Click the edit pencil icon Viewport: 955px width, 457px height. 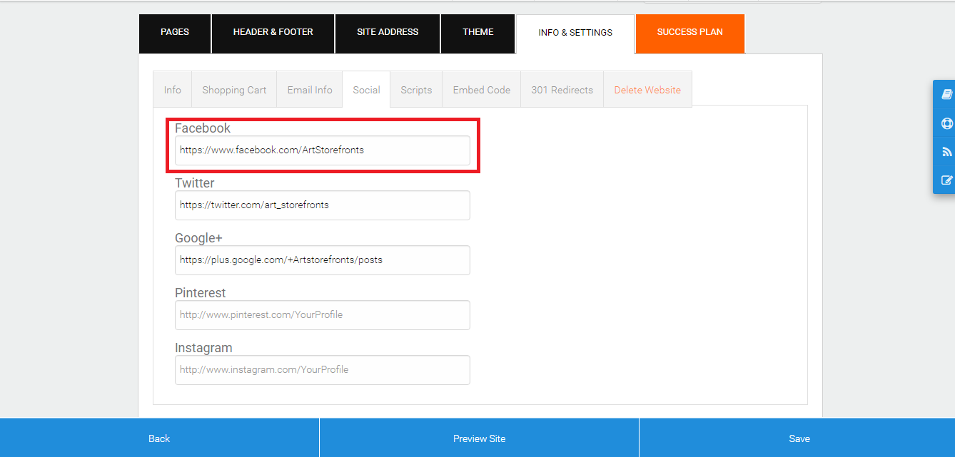pyautogui.click(x=946, y=180)
